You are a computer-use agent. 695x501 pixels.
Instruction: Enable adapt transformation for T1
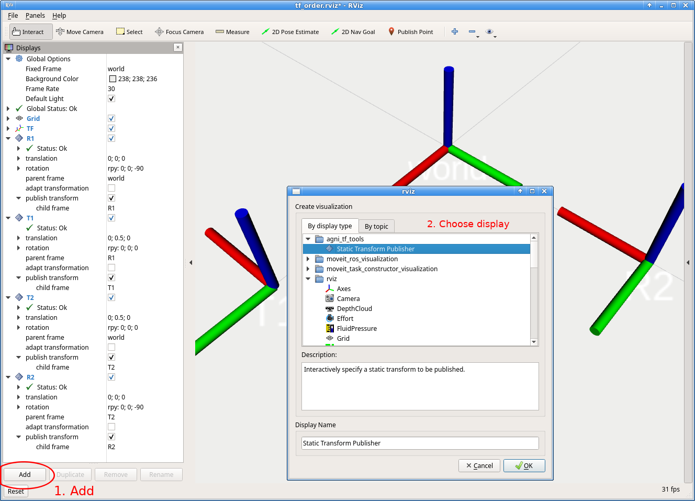(x=111, y=268)
